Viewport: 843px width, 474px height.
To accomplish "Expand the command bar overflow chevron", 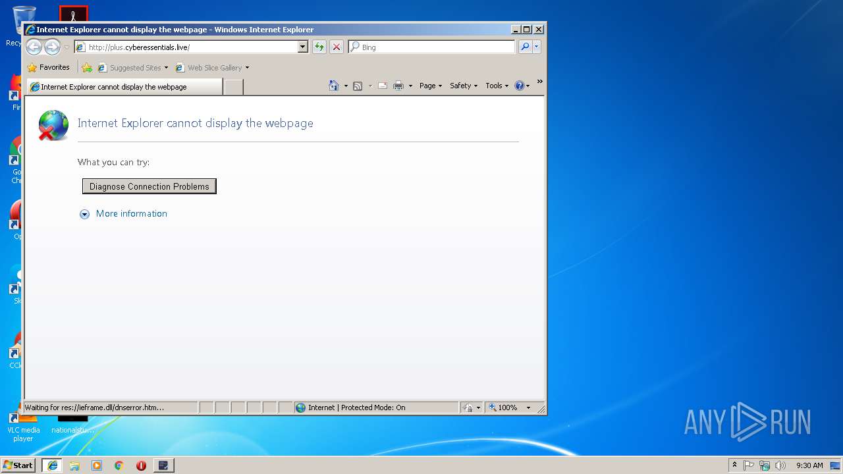I will [x=539, y=82].
